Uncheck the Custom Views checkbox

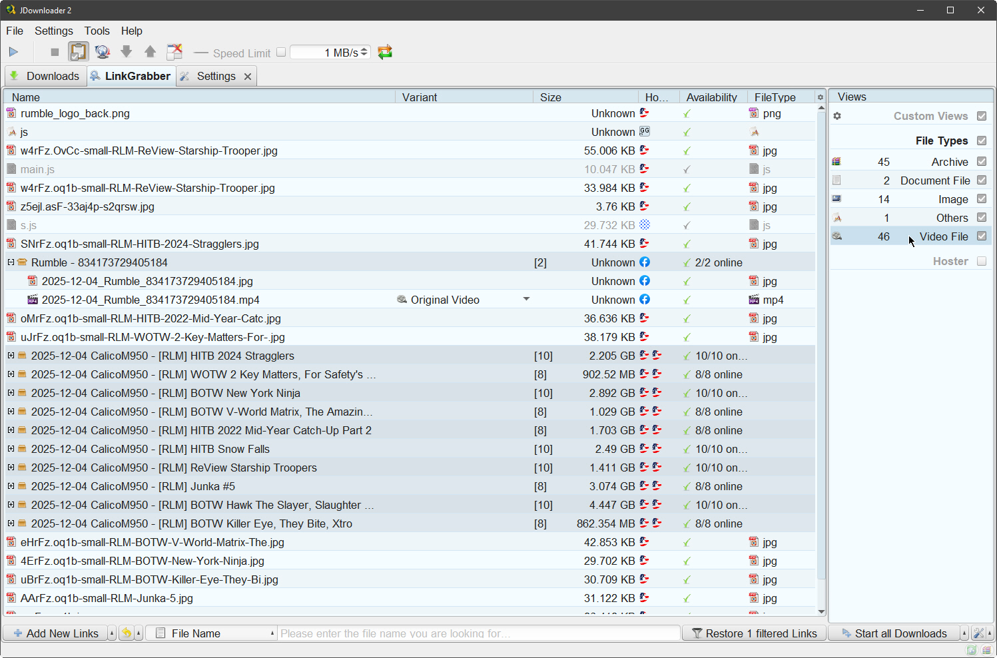point(982,116)
